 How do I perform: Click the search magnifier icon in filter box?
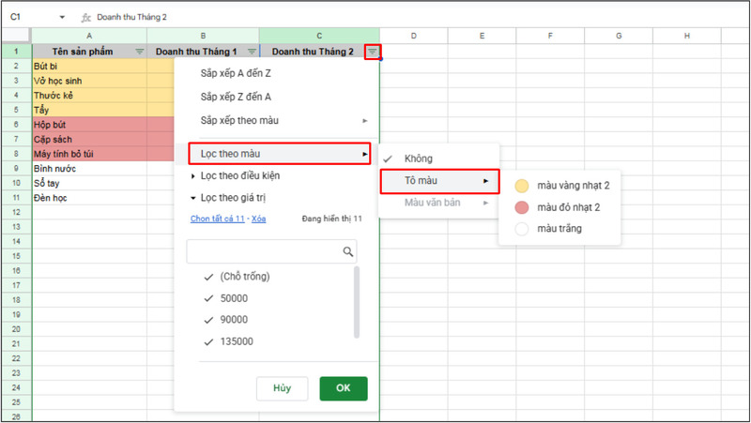(x=347, y=251)
